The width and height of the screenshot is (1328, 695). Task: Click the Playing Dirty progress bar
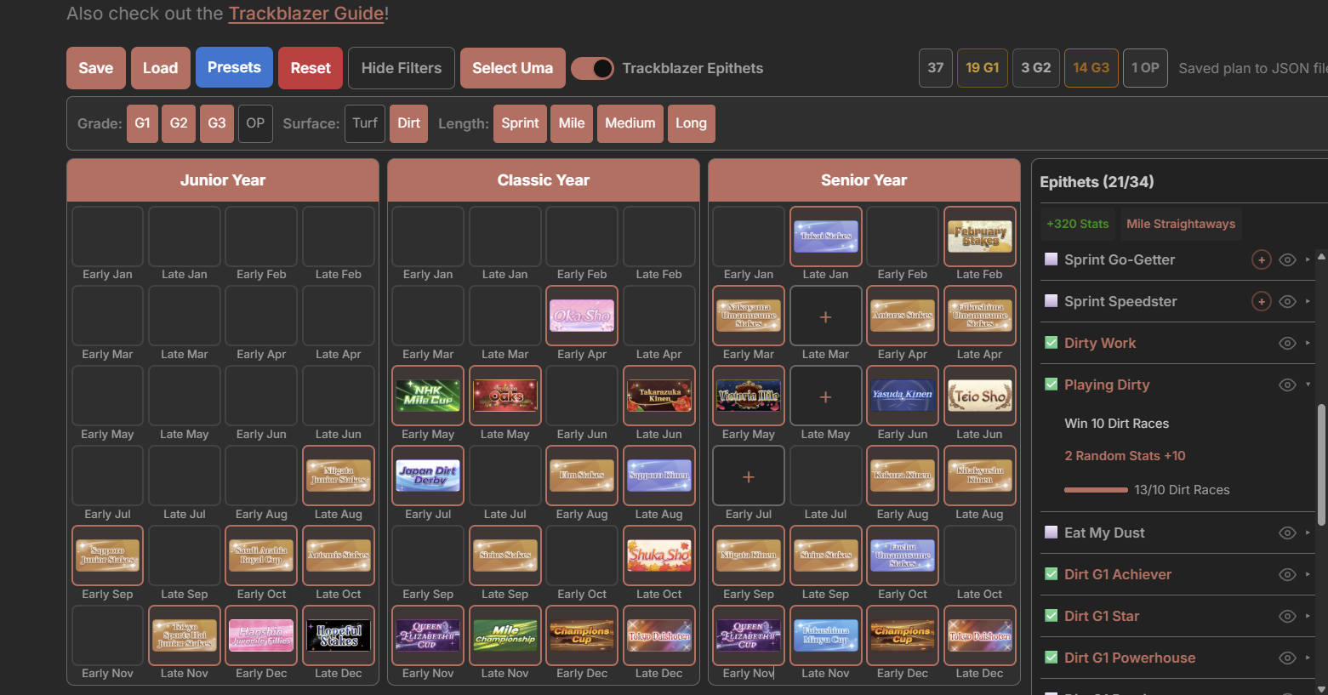click(x=1096, y=490)
